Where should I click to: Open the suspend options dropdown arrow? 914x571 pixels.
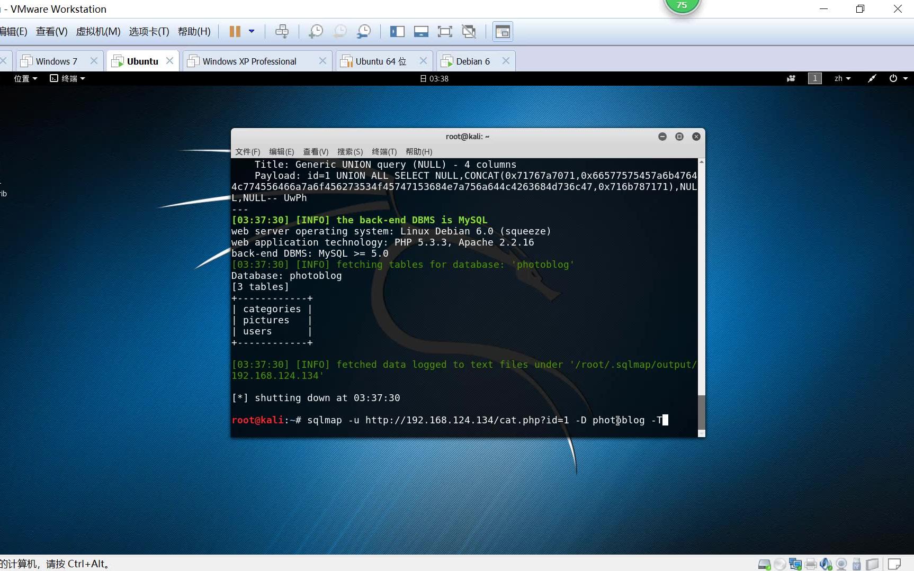253,31
